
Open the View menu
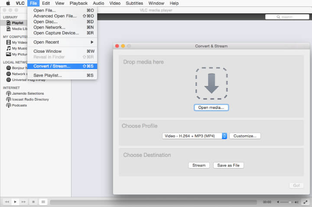click(x=60, y=3)
